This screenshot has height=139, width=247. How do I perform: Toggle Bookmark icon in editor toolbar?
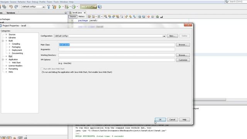(x=134, y=17)
